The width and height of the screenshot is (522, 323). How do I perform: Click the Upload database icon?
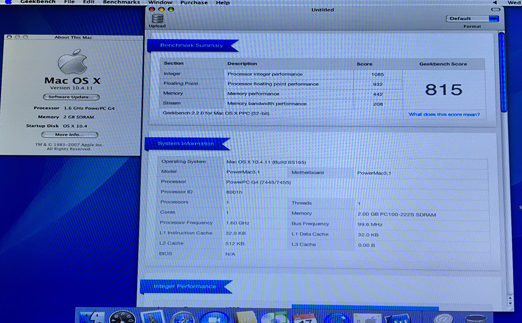157,19
